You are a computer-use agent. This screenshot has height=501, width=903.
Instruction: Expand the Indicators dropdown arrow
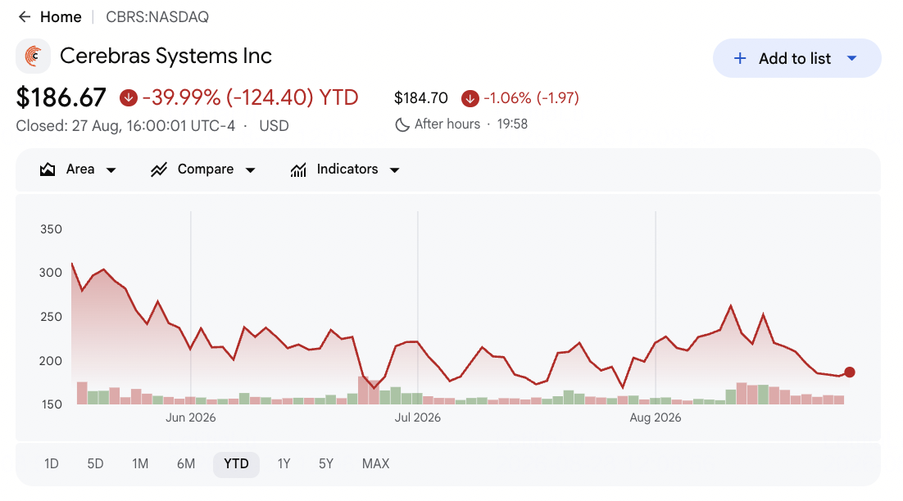tap(394, 169)
